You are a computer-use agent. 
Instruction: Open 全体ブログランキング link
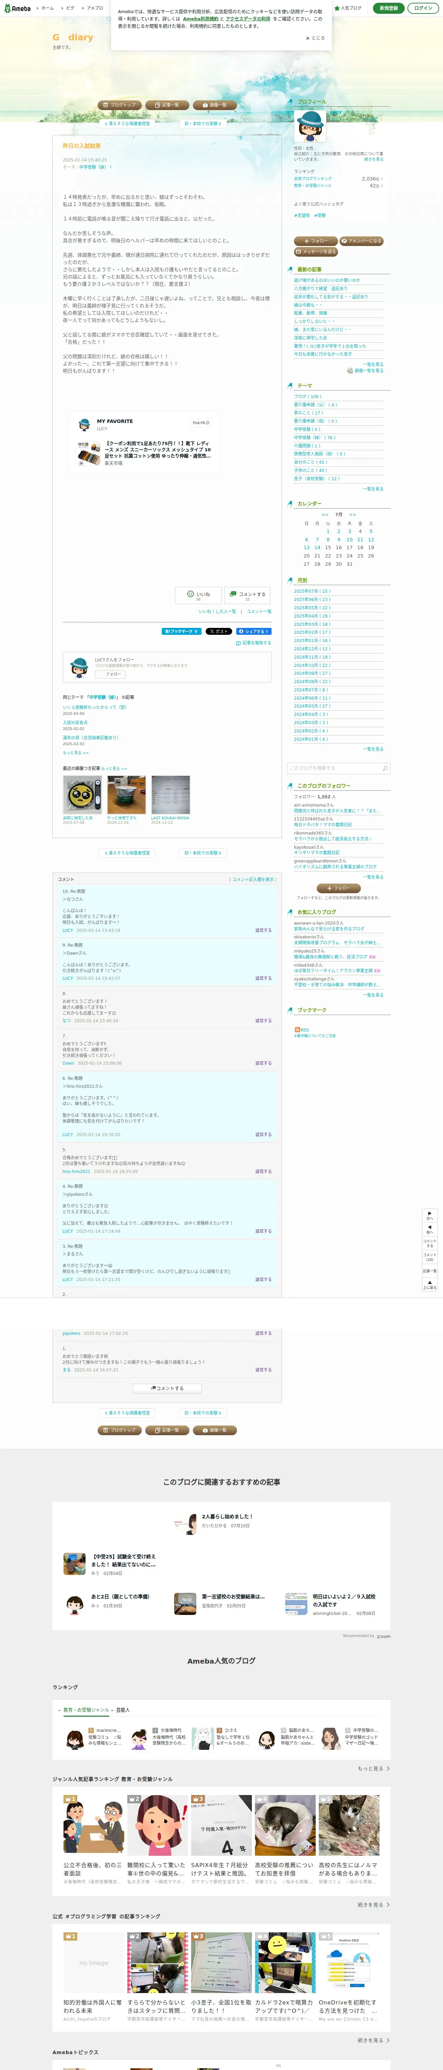pyautogui.click(x=313, y=178)
